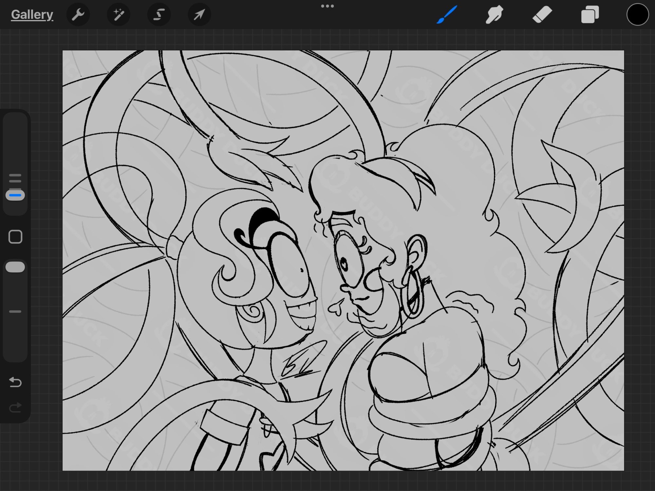Select the Smudge finger tool
655x491 pixels.
[494, 15]
